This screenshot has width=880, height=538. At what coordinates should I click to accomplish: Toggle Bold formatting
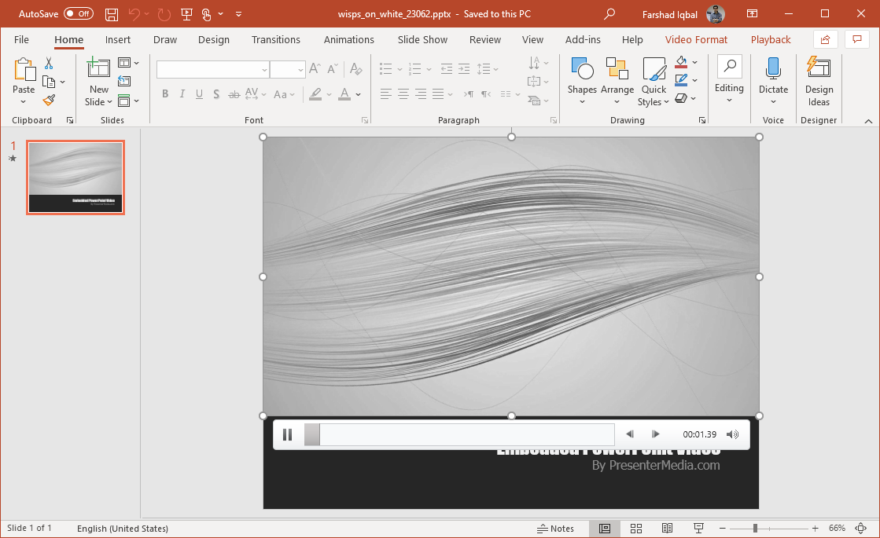coord(165,94)
